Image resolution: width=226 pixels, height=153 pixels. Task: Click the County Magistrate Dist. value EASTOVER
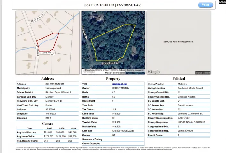(x=184, y=118)
